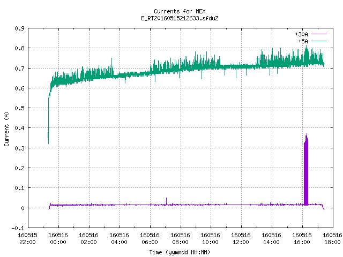The image size is (343, 257).
Task: Click the 0.5 y-axis tick label
Action: [19, 108]
